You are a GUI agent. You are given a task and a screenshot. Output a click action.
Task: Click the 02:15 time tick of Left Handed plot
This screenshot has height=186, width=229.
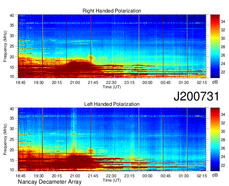point(202,176)
